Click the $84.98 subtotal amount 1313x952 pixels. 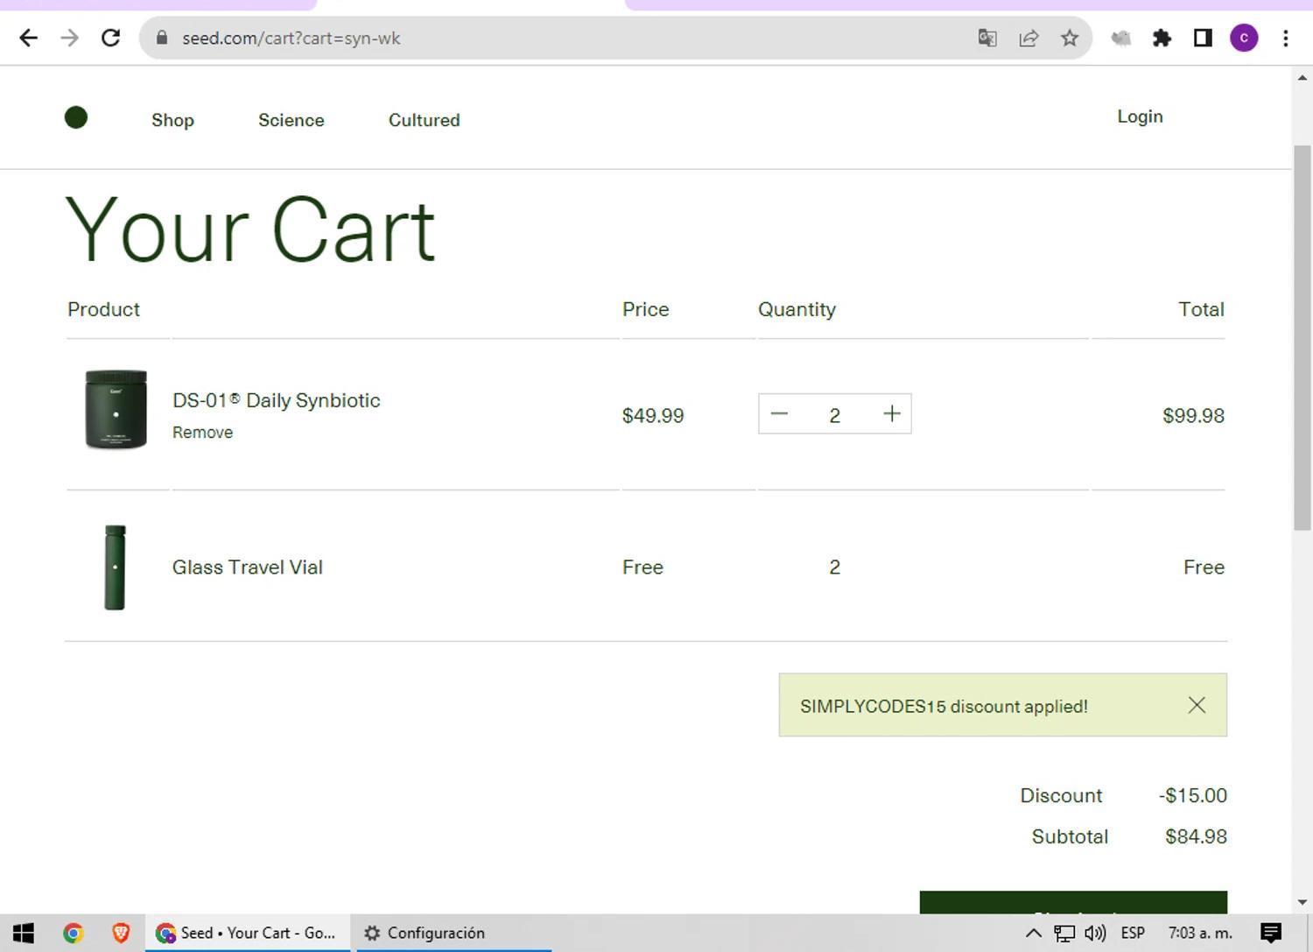[x=1196, y=836]
